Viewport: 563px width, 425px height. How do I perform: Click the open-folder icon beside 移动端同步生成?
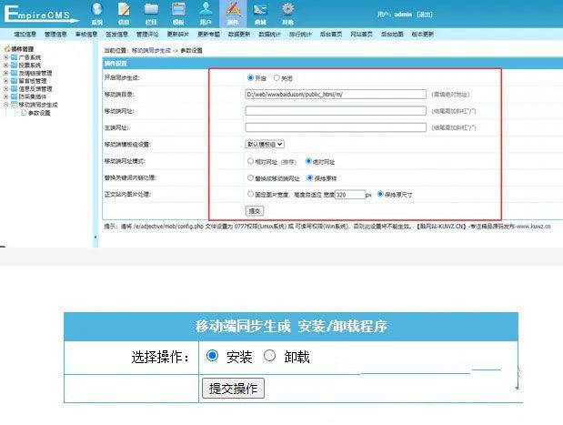[14, 105]
